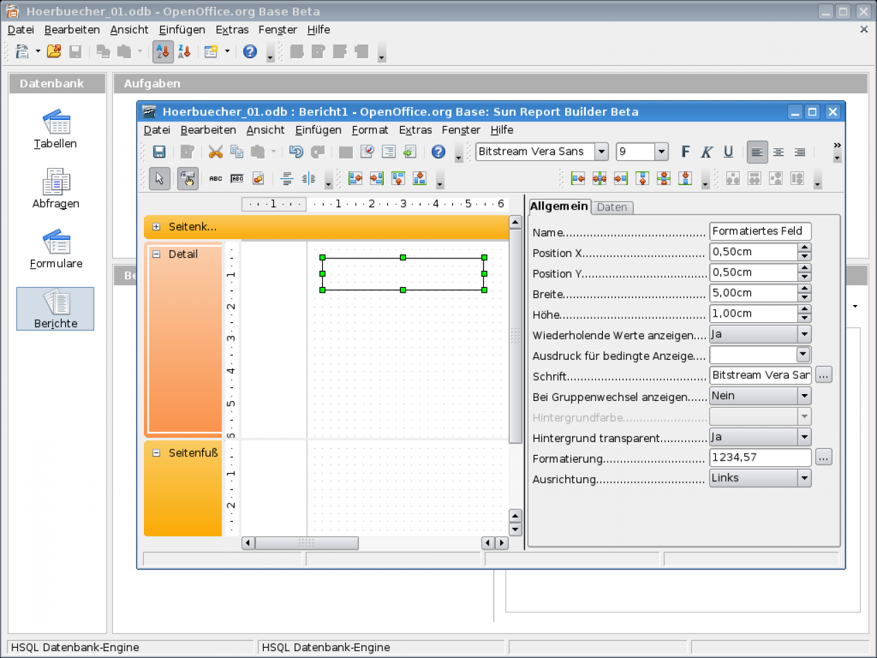Select Berichte in the Datenbank pane

click(55, 309)
